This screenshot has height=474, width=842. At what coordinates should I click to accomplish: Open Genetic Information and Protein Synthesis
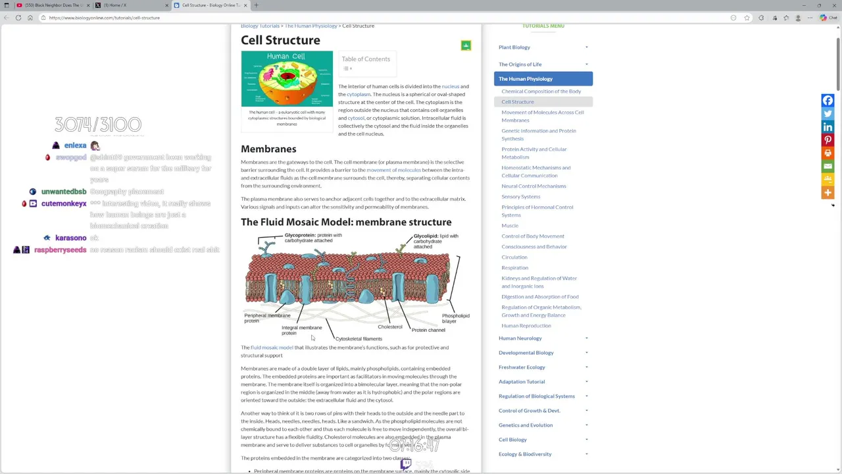[x=539, y=135]
